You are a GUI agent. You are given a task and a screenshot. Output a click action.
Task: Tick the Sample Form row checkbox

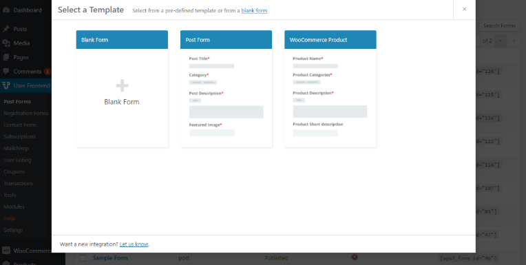pyautogui.click(x=83, y=258)
